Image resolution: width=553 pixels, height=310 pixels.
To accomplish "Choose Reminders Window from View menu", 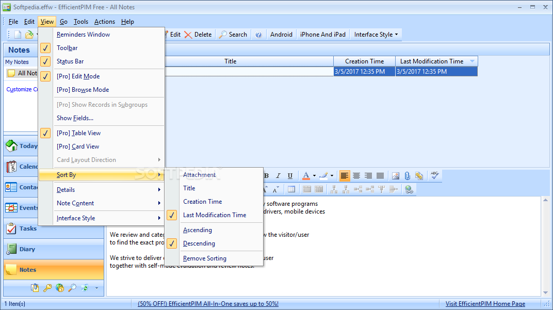I will coord(102,35).
